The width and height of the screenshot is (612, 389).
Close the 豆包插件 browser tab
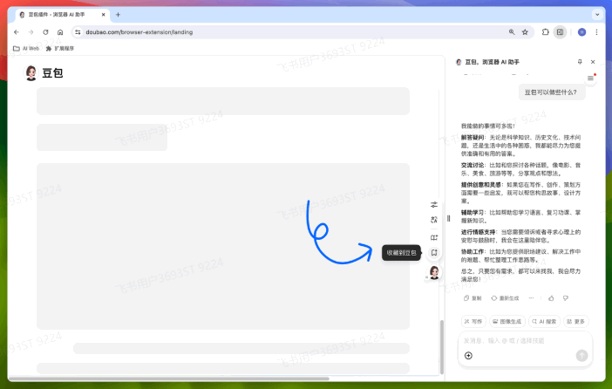(x=104, y=15)
